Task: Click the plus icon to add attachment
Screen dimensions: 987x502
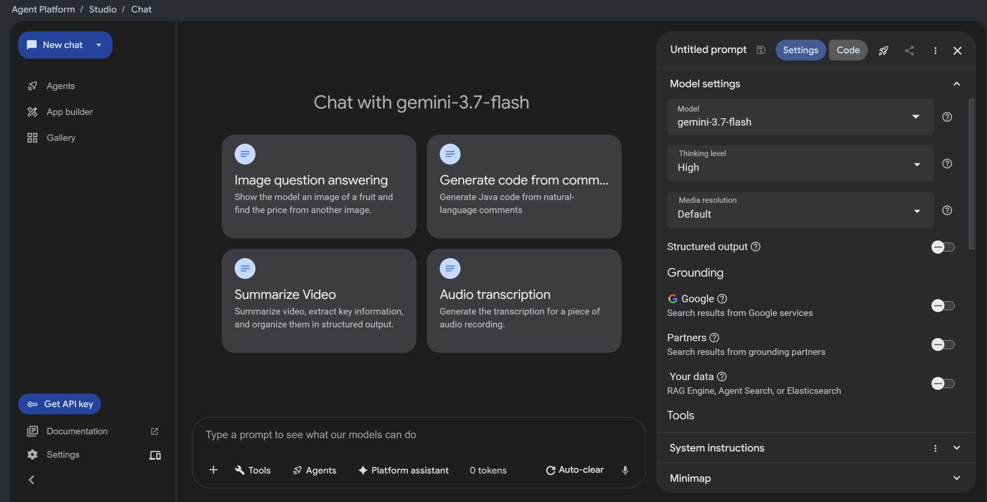Action: click(213, 470)
